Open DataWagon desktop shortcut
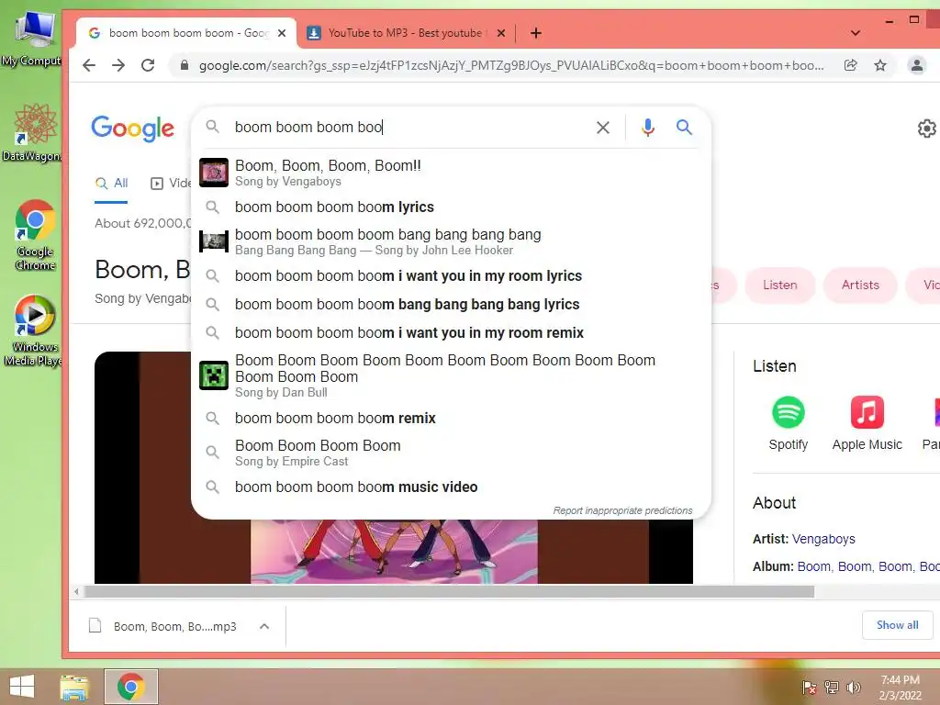Screen dimensions: 940x705 coord(33,133)
